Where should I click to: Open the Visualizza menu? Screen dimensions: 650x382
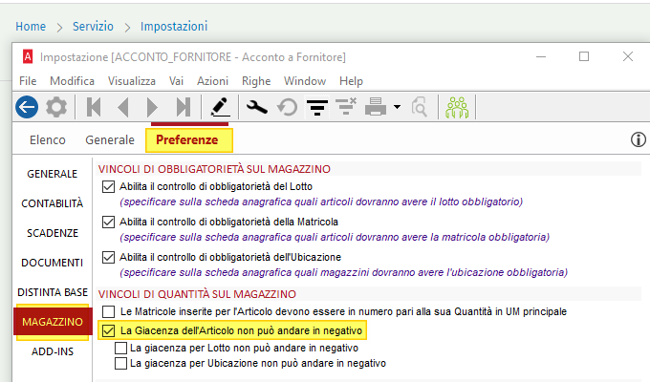[132, 81]
